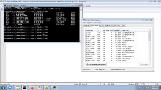Open Zoom from the taskbar

click(x=10, y=88)
